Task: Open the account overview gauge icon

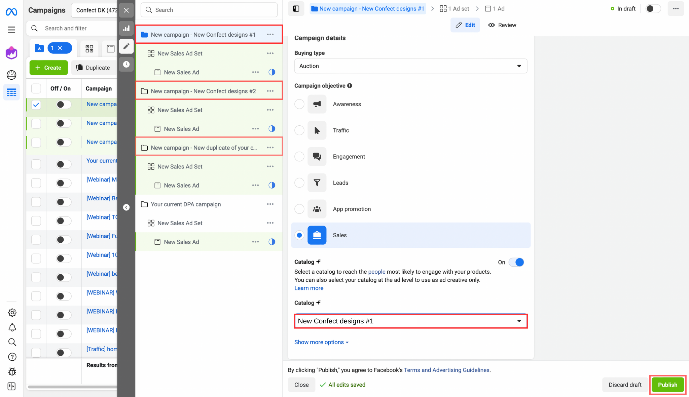Action: [x=11, y=75]
